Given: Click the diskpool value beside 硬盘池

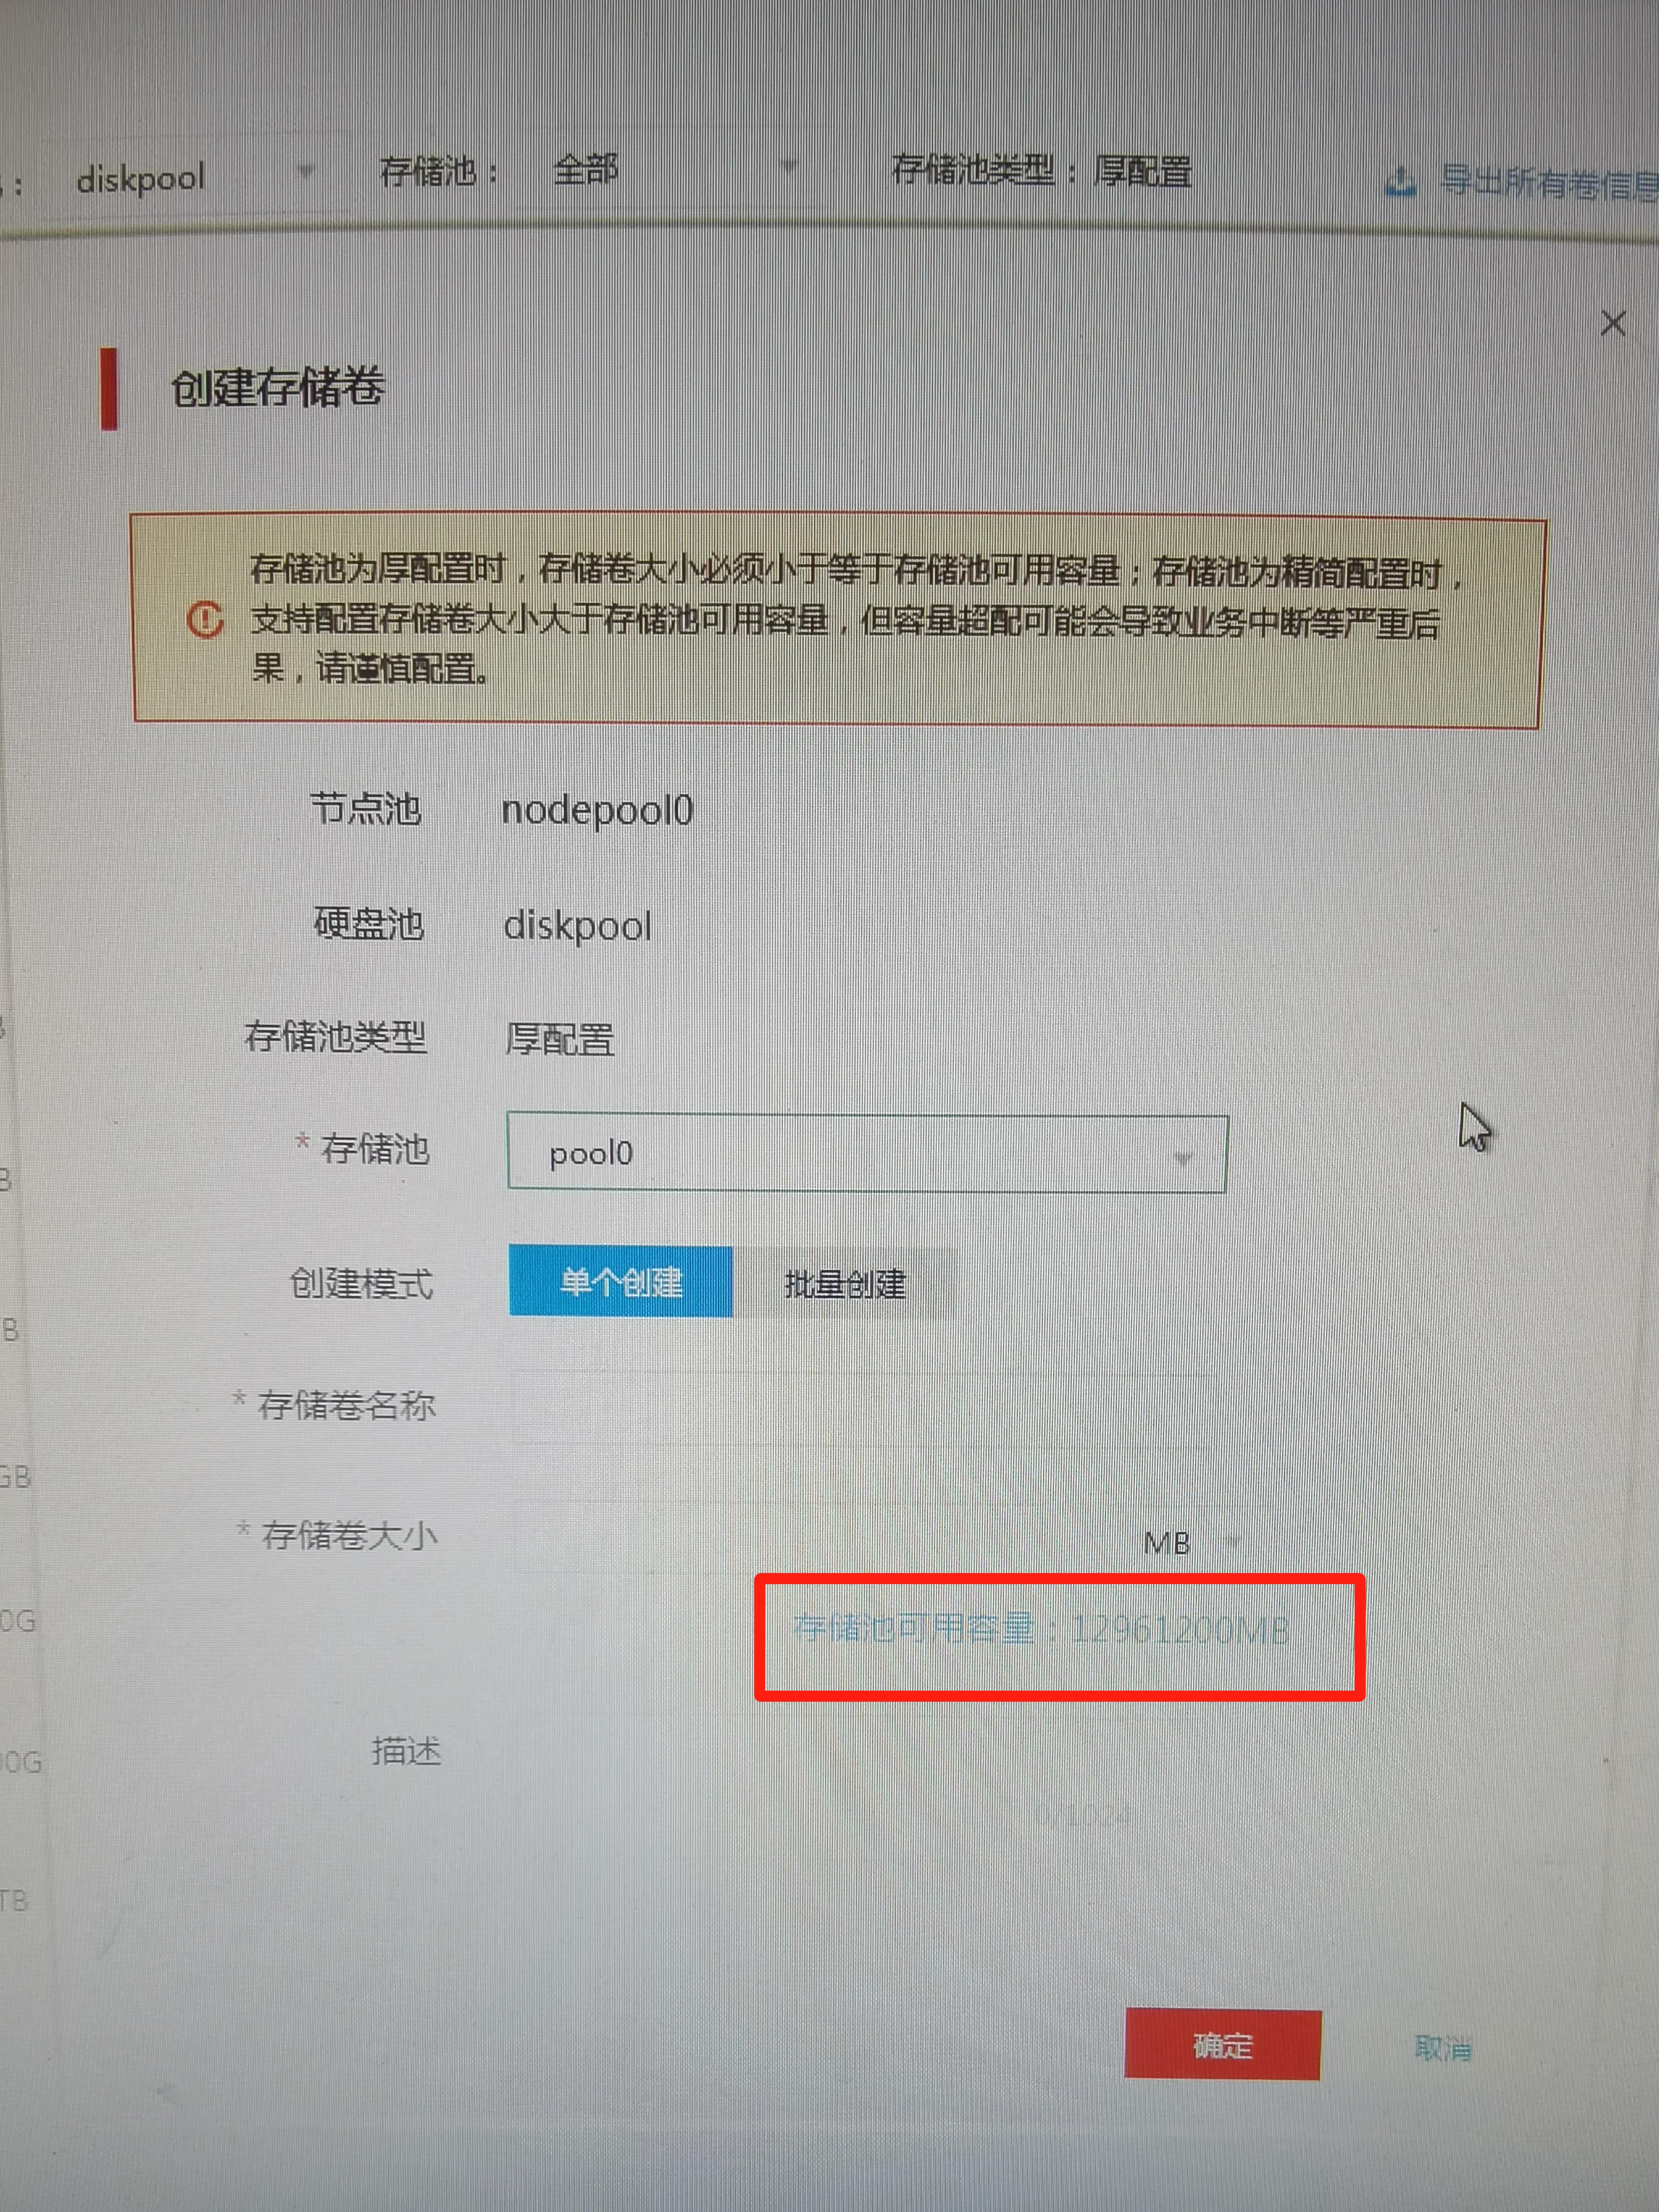Looking at the screenshot, I should point(577,926).
